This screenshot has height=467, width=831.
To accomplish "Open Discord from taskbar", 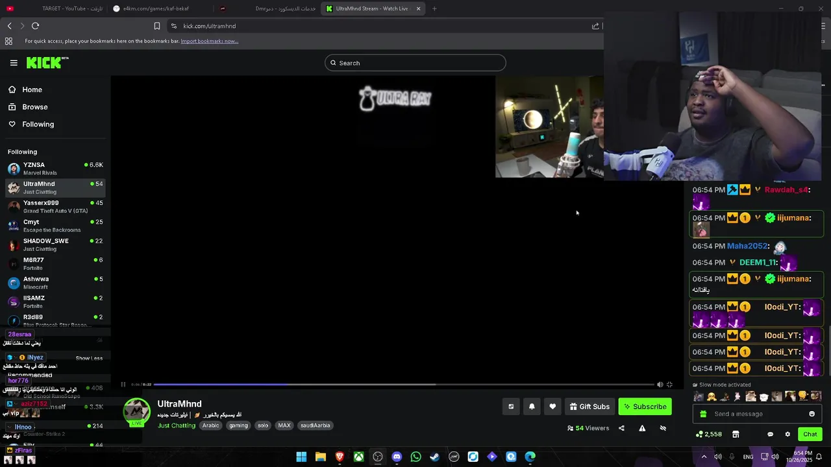I will click(397, 457).
